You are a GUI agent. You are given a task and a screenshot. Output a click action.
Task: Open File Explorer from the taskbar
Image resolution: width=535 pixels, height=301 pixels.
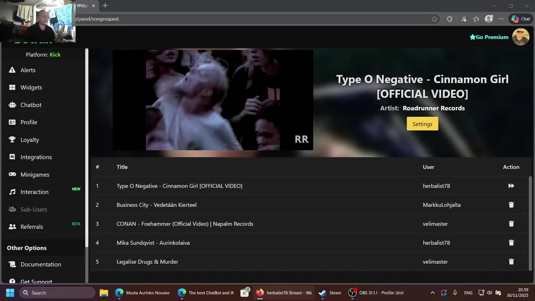pos(104,293)
